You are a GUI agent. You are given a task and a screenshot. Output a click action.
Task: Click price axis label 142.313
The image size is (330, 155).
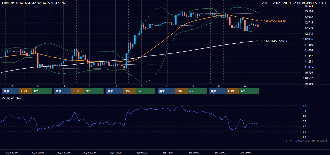pos(308,34)
